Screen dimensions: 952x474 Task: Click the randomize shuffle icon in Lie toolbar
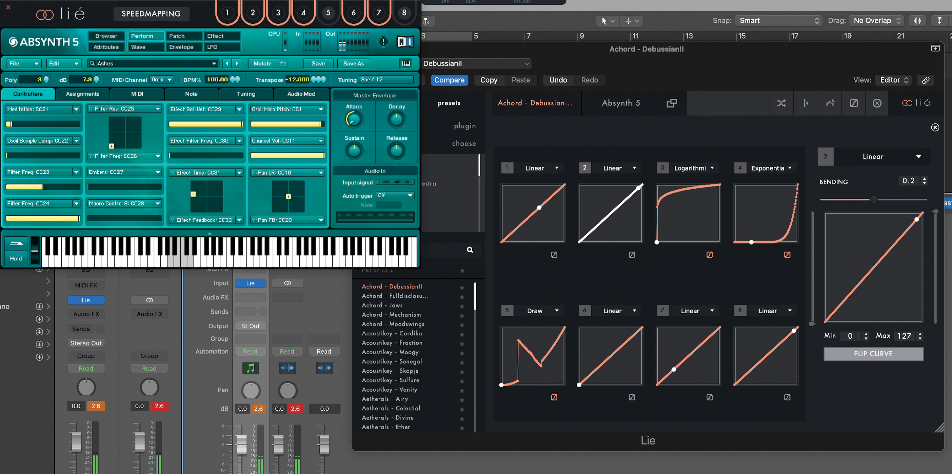pyautogui.click(x=781, y=103)
